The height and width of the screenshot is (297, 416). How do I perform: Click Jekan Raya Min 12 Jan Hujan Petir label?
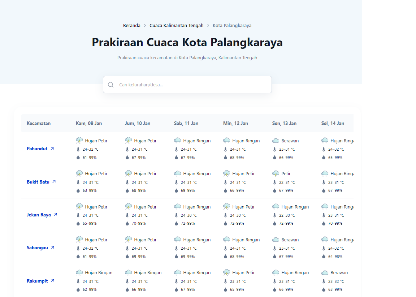point(243,207)
